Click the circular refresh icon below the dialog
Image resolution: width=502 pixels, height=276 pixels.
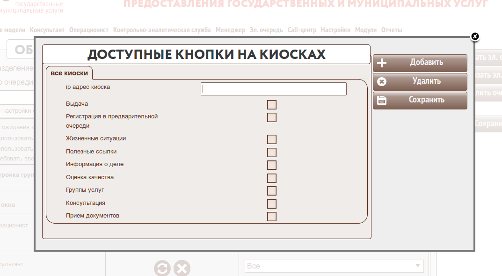click(x=162, y=269)
